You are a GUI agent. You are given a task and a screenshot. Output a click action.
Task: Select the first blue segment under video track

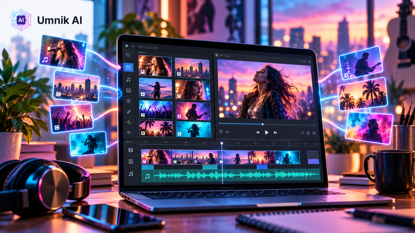pyautogui.click(x=148, y=167)
